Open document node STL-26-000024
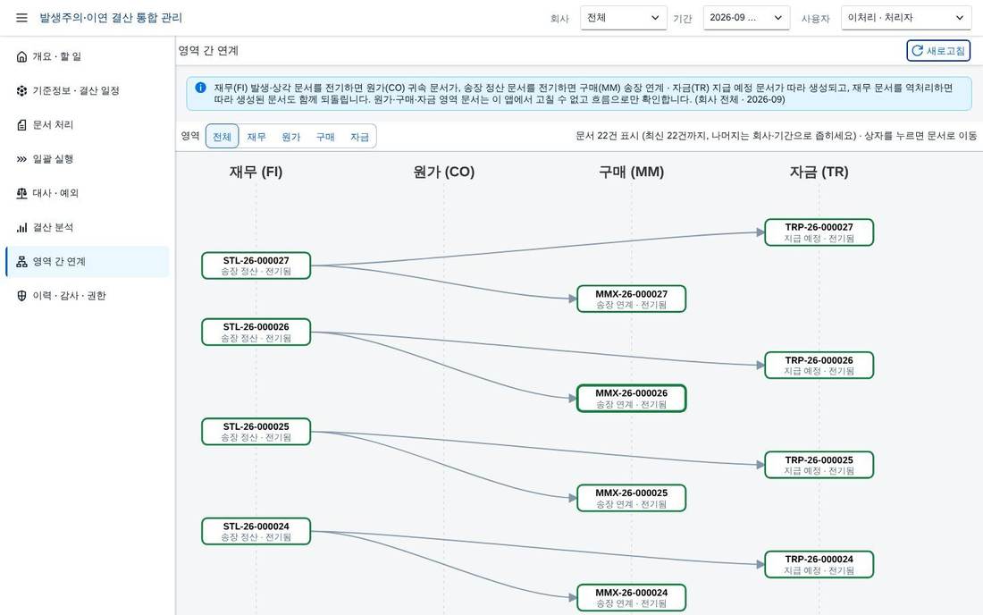 pyautogui.click(x=256, y=532)
